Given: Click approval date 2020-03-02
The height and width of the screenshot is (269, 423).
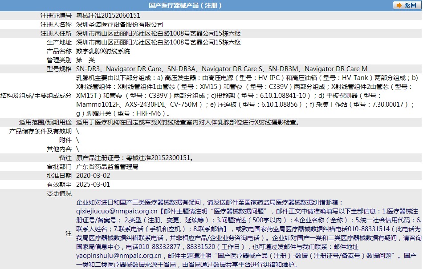Looking at the screenshot, I should point(93,176).
